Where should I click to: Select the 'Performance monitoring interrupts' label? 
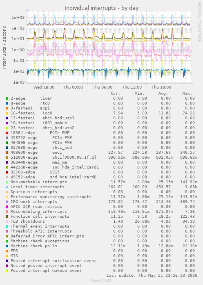51,197
